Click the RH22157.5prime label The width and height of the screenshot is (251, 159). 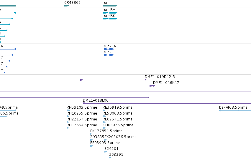click(82, 119)
